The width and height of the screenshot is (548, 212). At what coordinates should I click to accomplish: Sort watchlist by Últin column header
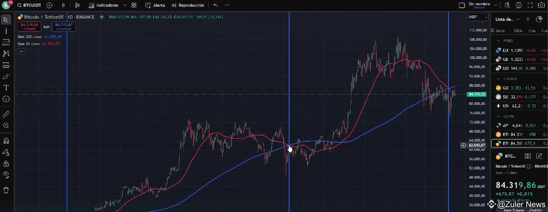coord(518,31)
